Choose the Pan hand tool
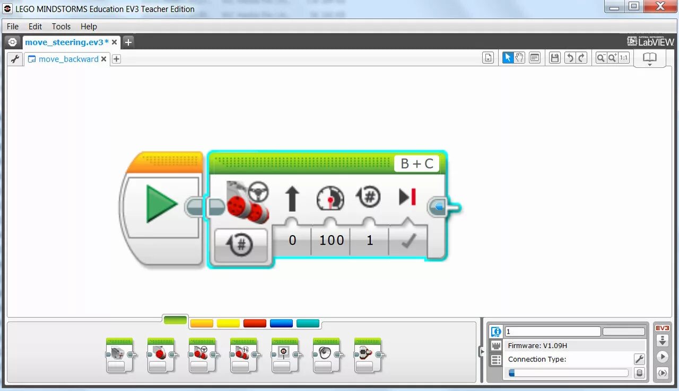 pos(520,58)
